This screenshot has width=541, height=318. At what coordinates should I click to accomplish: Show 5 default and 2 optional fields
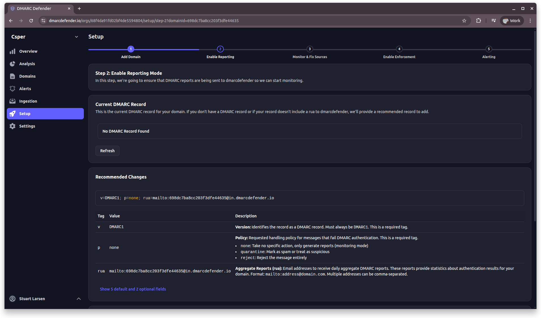(x=133, y=289)
